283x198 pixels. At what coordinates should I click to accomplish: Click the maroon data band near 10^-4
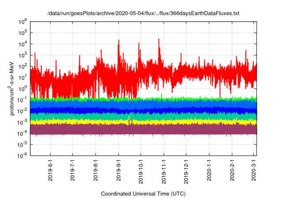click(143, 129)
